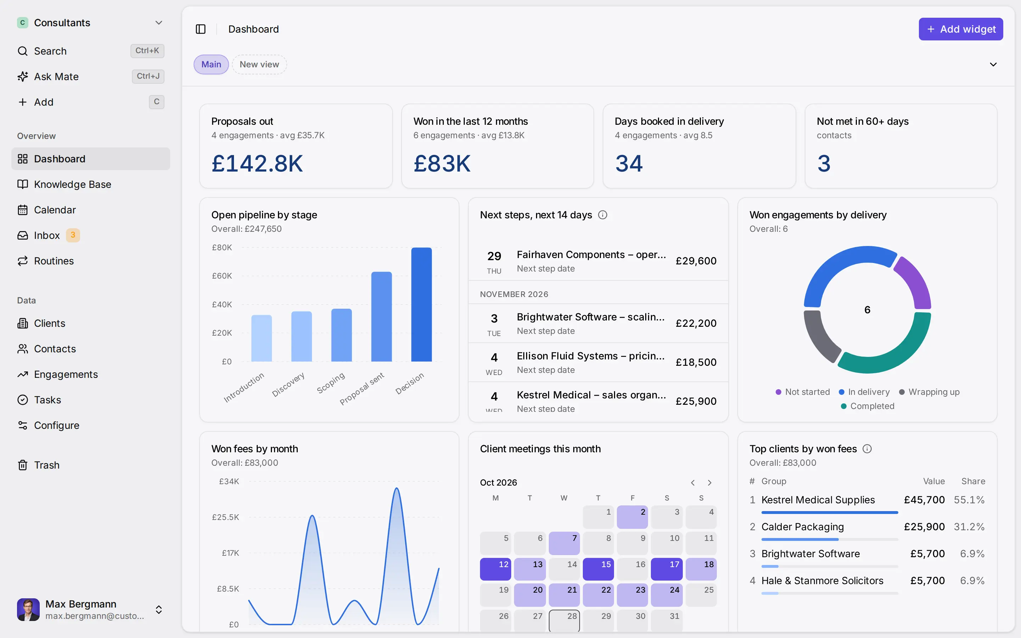The image size is (1021, 638).
Task: Toggle Completed legend item
Action: click(867, 406)
